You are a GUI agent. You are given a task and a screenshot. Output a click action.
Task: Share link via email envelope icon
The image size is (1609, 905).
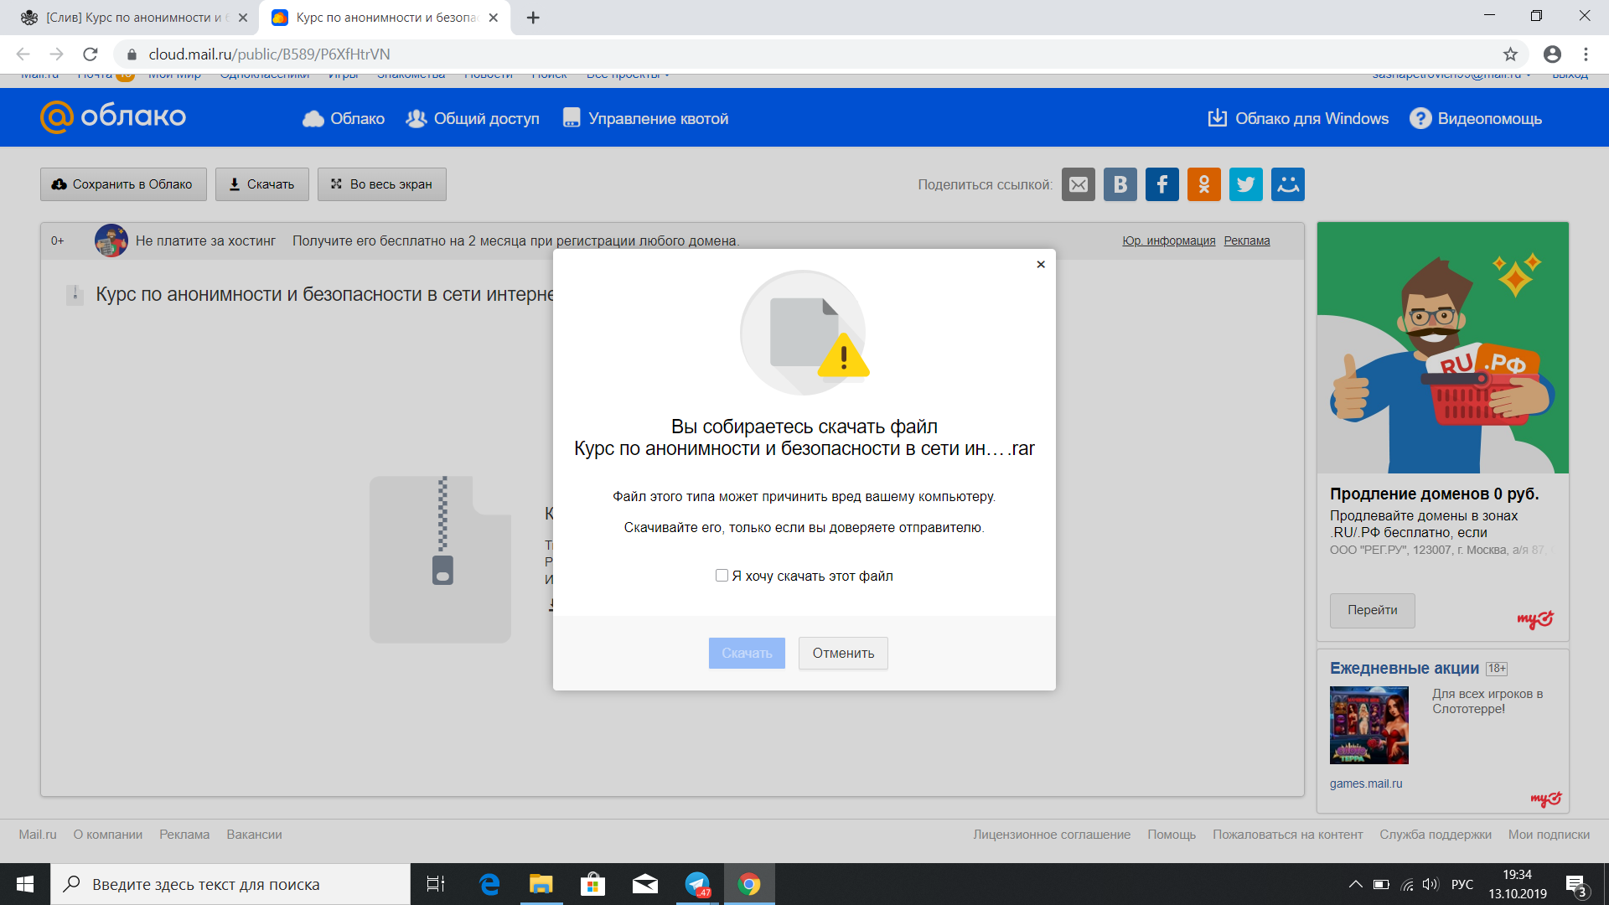click(x=1078, y=184)
